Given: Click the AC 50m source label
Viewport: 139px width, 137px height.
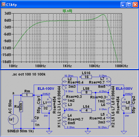Looking at the screenshot, I should [x=10, y=107].
